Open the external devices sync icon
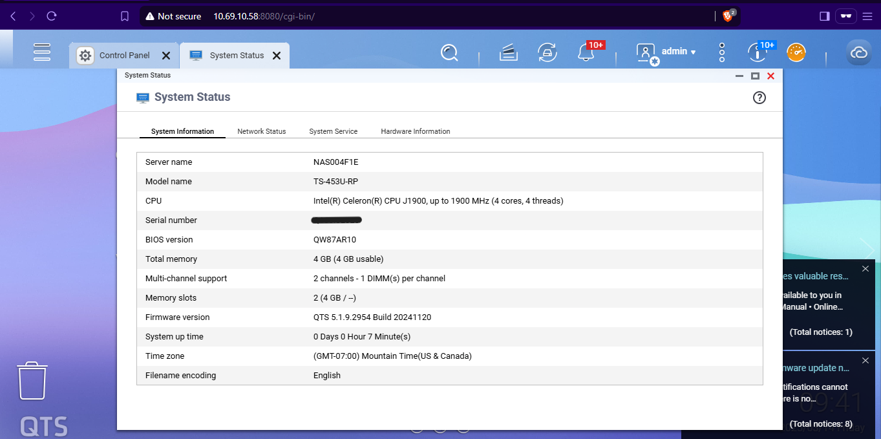Image resolution: width=881 pixels, height=439 pixels. point(547,53)
